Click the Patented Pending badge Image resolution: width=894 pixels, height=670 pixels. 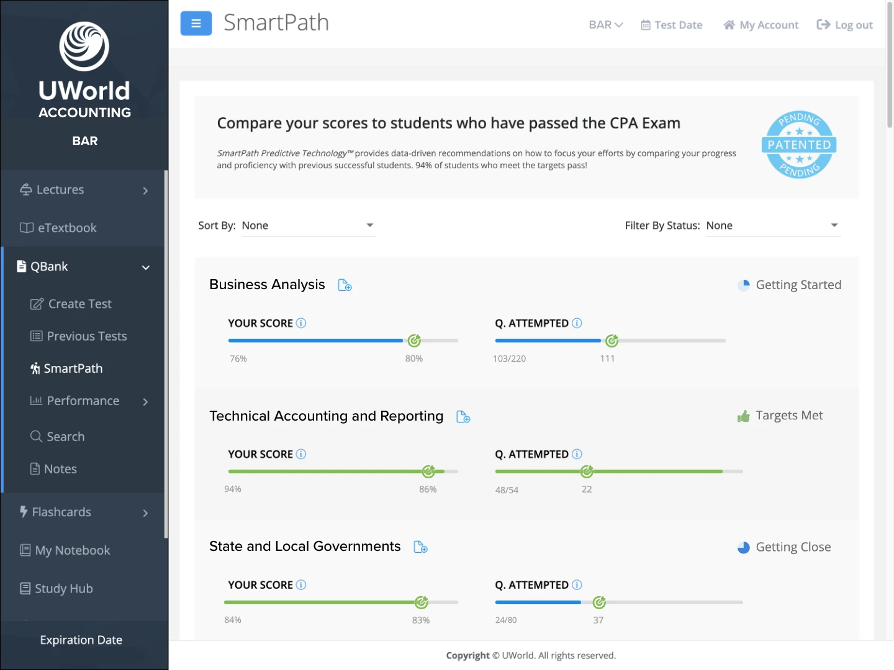[x=799, y=145]
